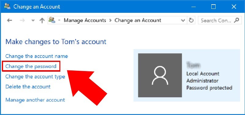This screenshot has height=115, width=245.
Task: Click the Local Account label
Action: (203, 74)
